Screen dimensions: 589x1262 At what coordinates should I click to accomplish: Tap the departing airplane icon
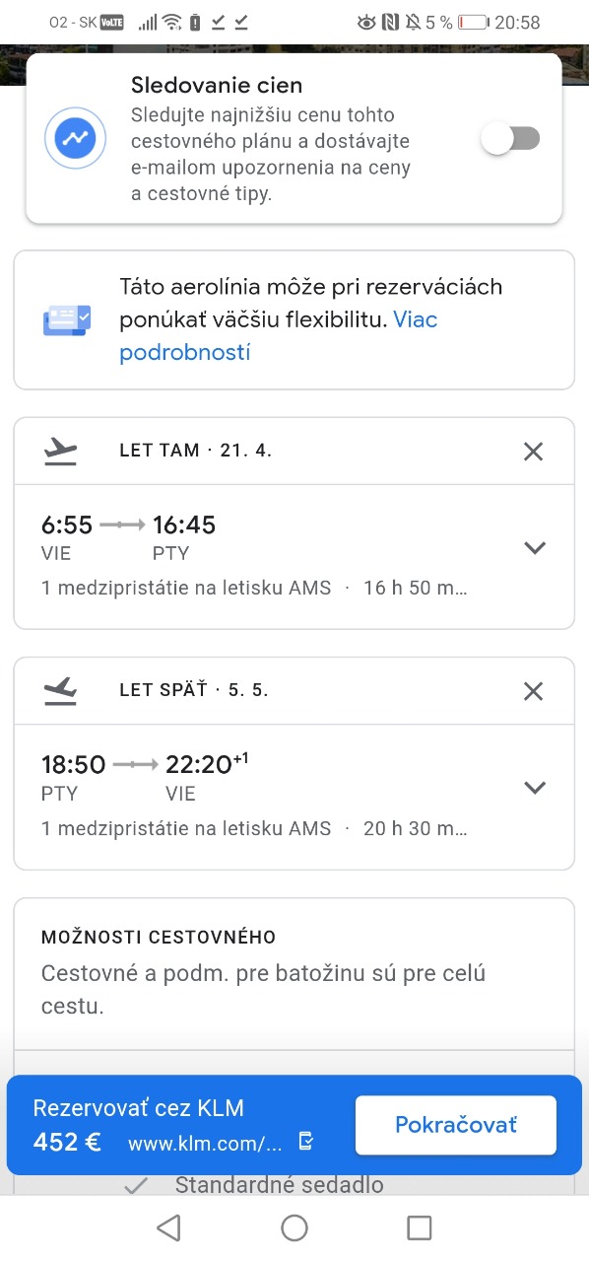pyautogui.click(x=61, y=452)
